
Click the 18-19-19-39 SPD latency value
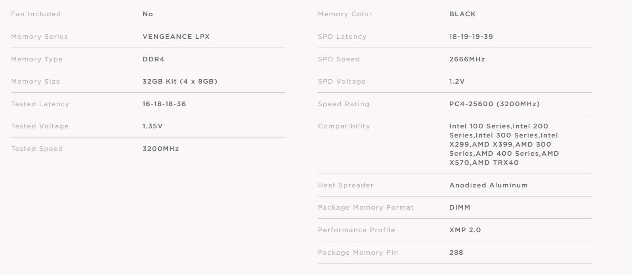click(x=471, y=36)
